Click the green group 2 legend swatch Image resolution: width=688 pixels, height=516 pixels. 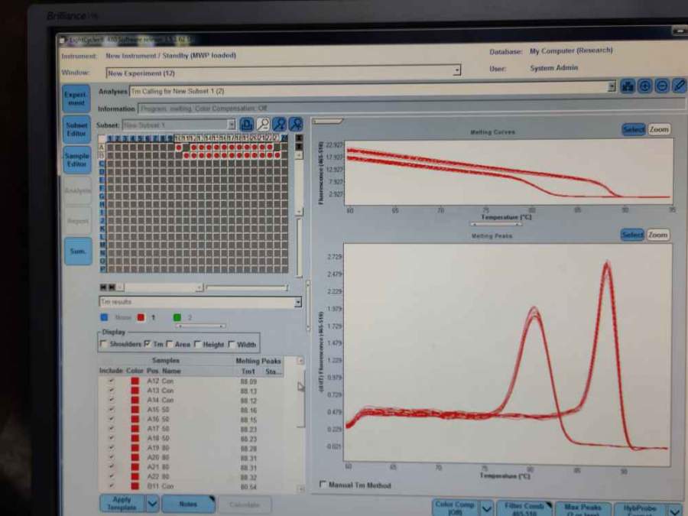click(177, 317)
